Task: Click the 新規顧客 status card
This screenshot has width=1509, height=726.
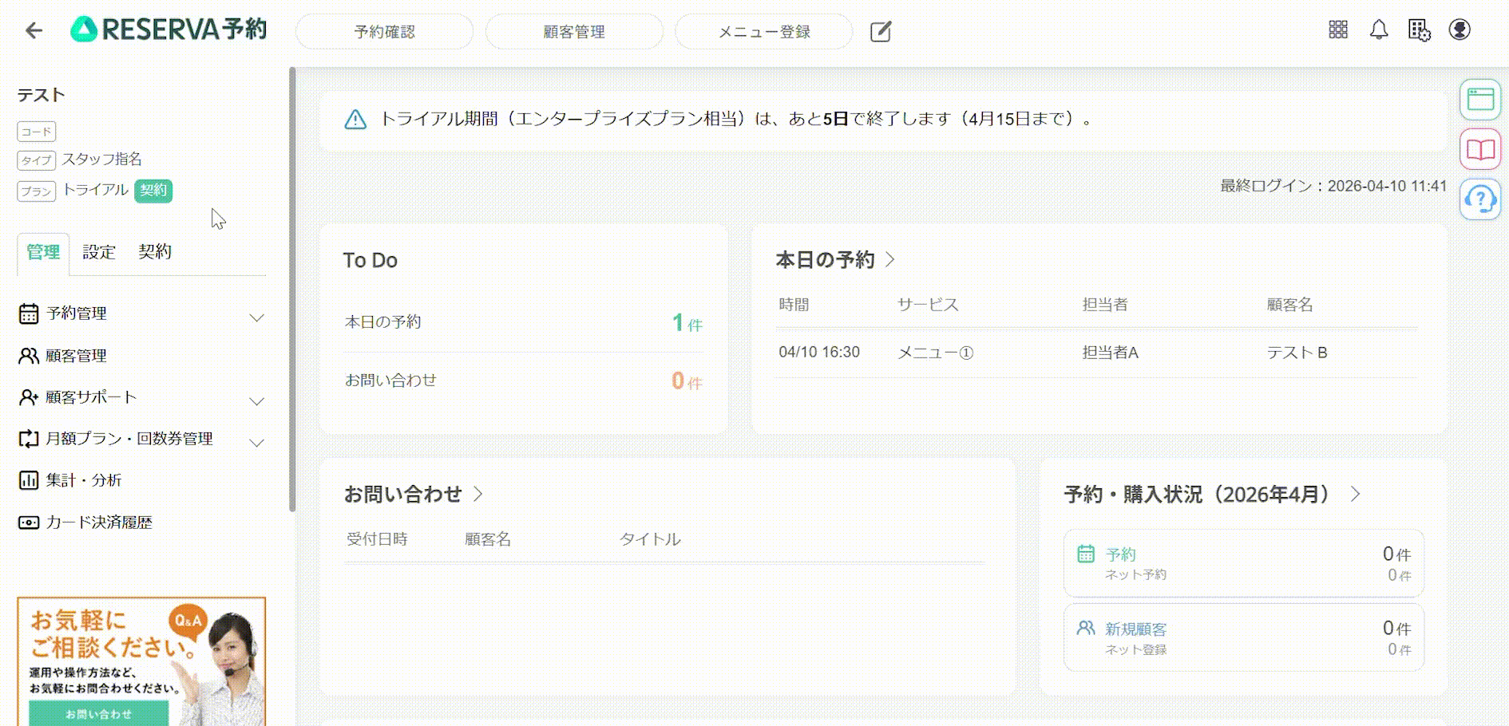Action: (x=1244, y=637)
